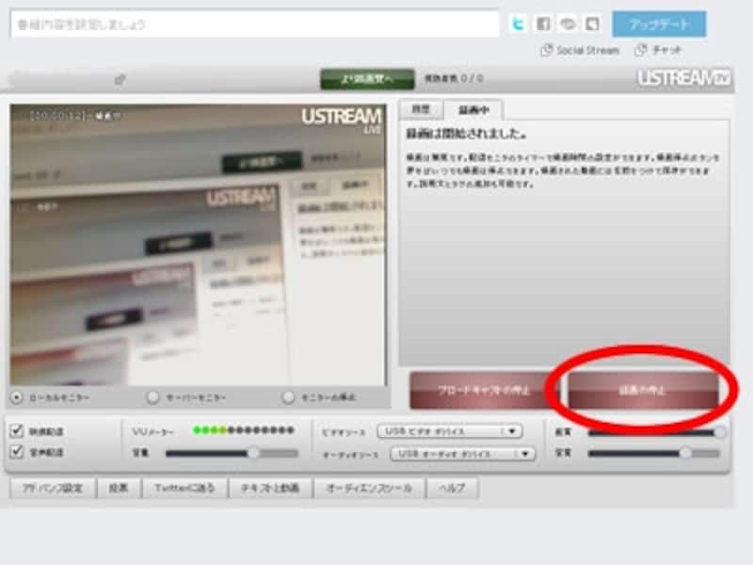Open the ビデオソース dropdown

450,431
